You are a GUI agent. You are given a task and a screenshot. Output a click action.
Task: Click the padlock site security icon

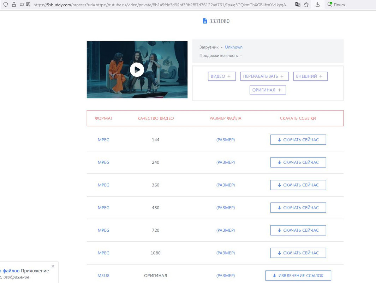pyautogui.click(x=14, y=5)
